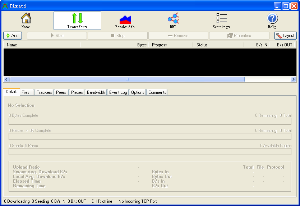Switch to the Pieces tab
This screenshot has height=206, width=300.
click(77, 92)
